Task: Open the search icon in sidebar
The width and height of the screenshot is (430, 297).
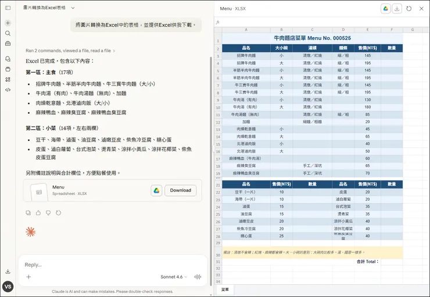Action: click(8, 34)
